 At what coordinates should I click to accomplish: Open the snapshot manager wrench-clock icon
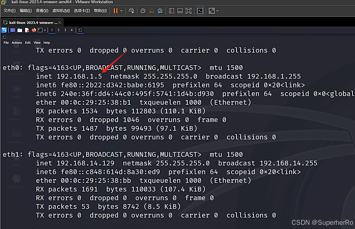coord(160,11)
